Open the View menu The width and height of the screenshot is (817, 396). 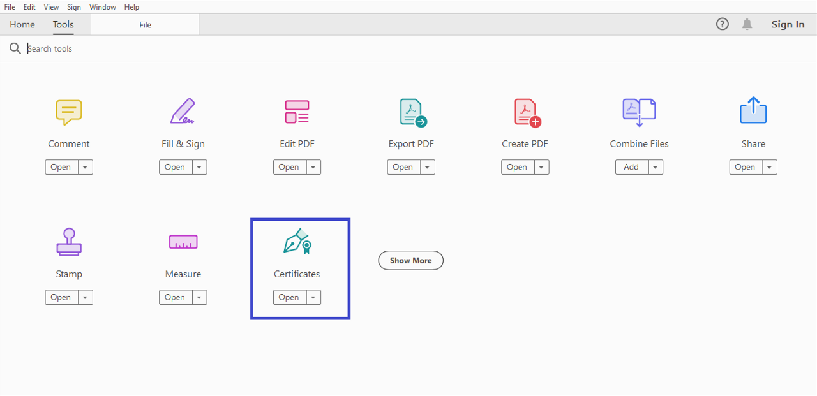pyautogui.click(x=52, y=7)
